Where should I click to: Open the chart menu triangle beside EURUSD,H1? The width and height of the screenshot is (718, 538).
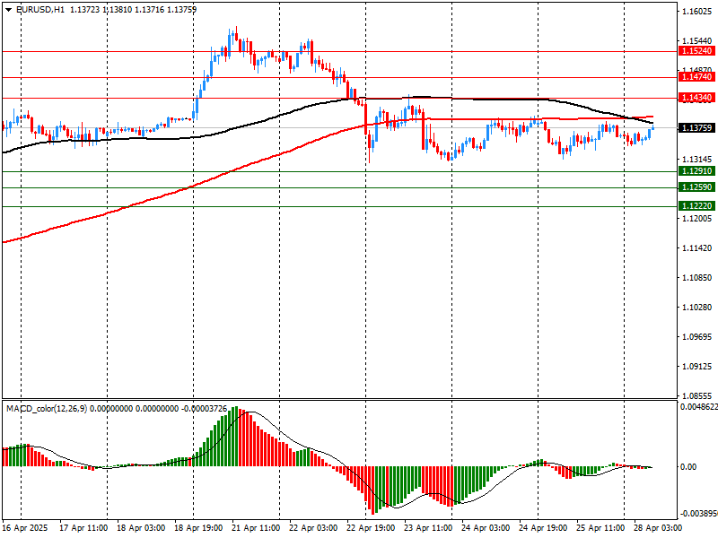tap(8, 10)
